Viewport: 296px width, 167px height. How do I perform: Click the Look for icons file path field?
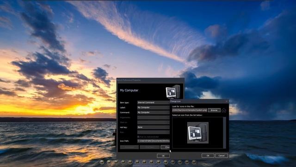(x=190, y=110)
